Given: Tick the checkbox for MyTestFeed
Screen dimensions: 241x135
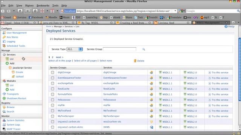Looking at the screenshot, I should (53, 111).
